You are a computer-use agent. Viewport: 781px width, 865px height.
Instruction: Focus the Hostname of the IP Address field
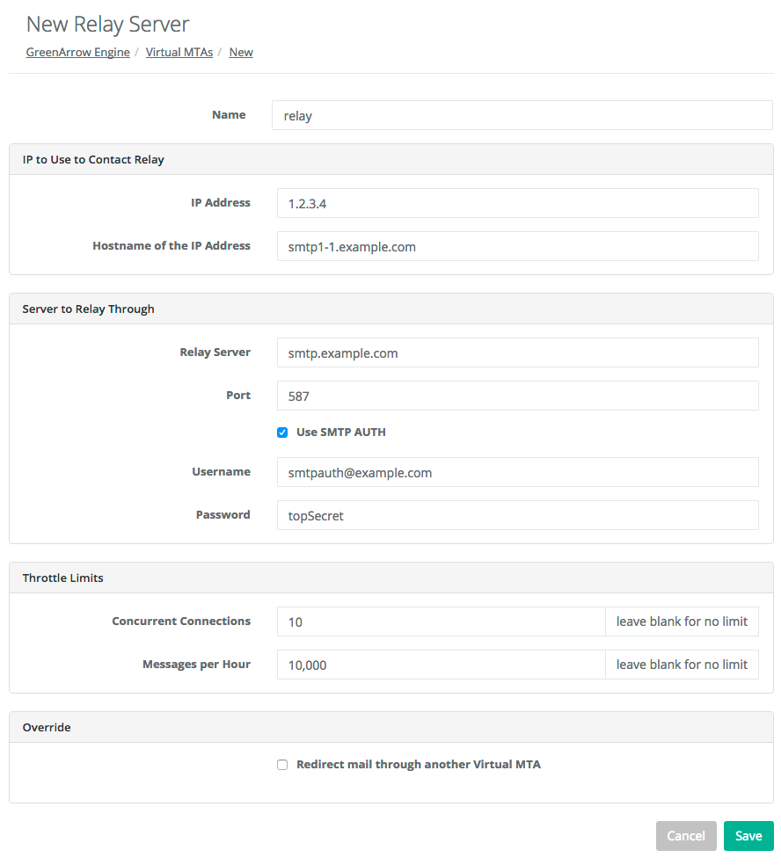516,246
